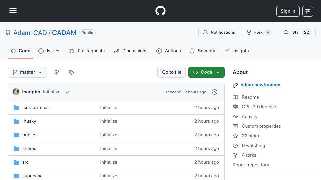The width and height of the screenshot is (321, 180).
Task: Click the star icon beside 22 stars
Action: click(235, 136)
